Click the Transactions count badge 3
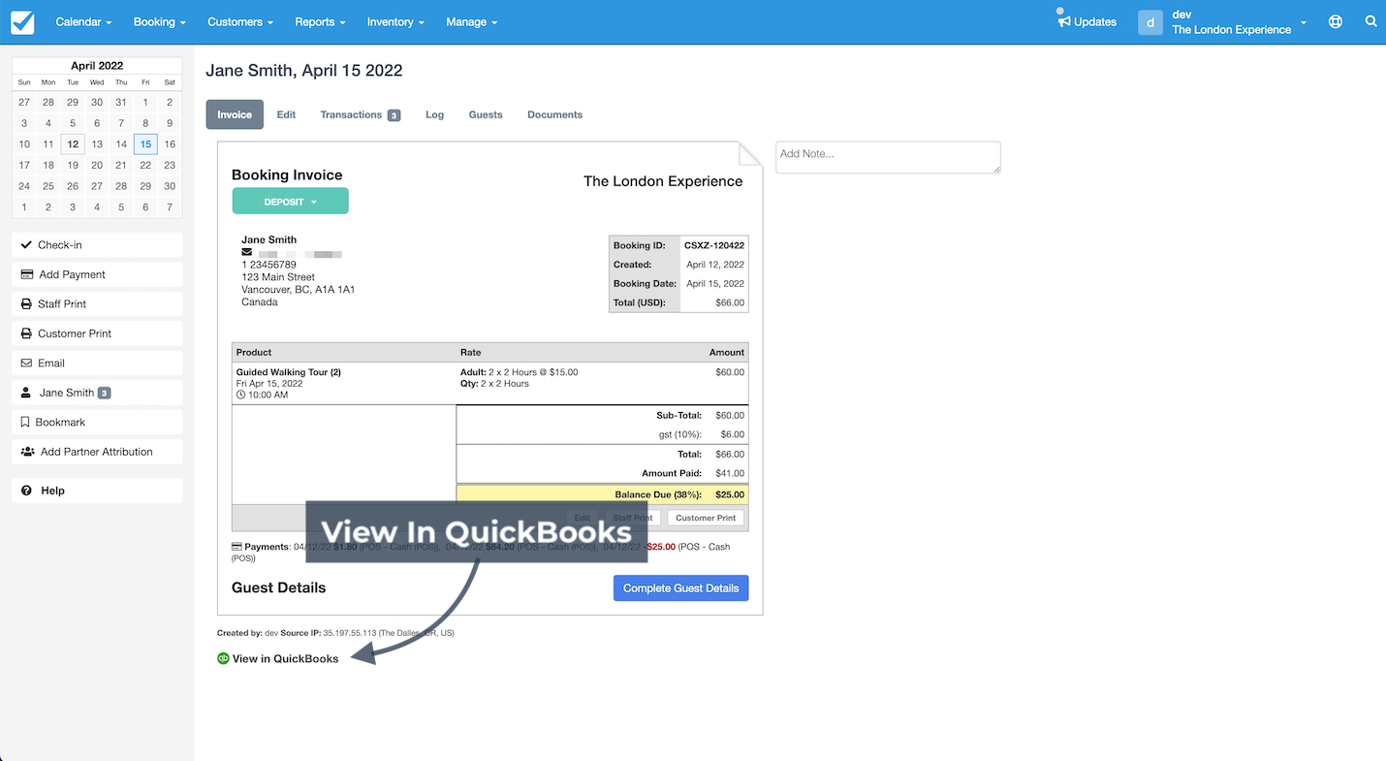 coord(394,115)
